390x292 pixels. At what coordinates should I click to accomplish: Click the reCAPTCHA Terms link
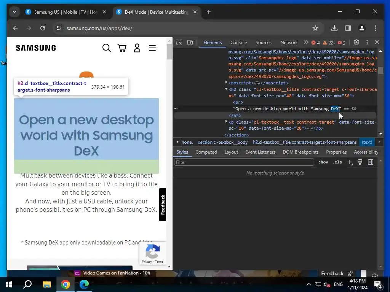click(159, 262)
